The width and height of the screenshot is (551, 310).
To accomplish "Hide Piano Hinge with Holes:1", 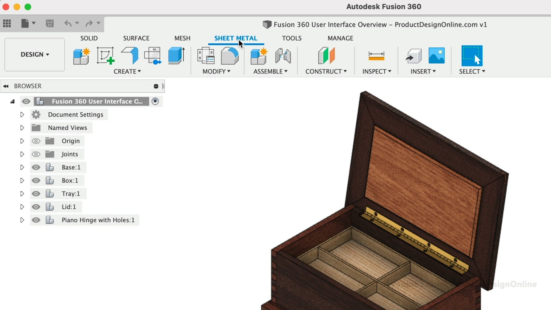I will pyautogui.click(x=36, y=220).
